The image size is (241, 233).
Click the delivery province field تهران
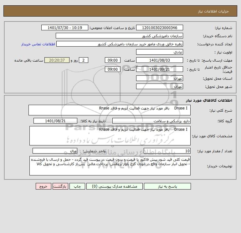click(x=160, y=78)
